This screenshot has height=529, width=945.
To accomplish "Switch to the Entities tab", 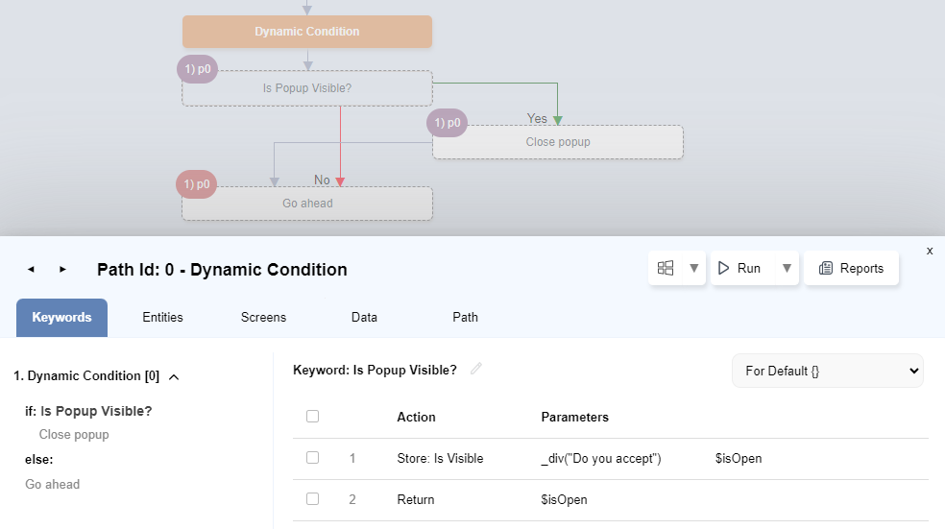I will click(x=162, y=318).
